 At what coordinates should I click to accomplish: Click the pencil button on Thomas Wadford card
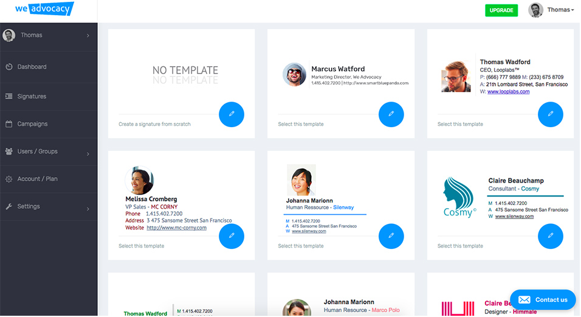551,114
